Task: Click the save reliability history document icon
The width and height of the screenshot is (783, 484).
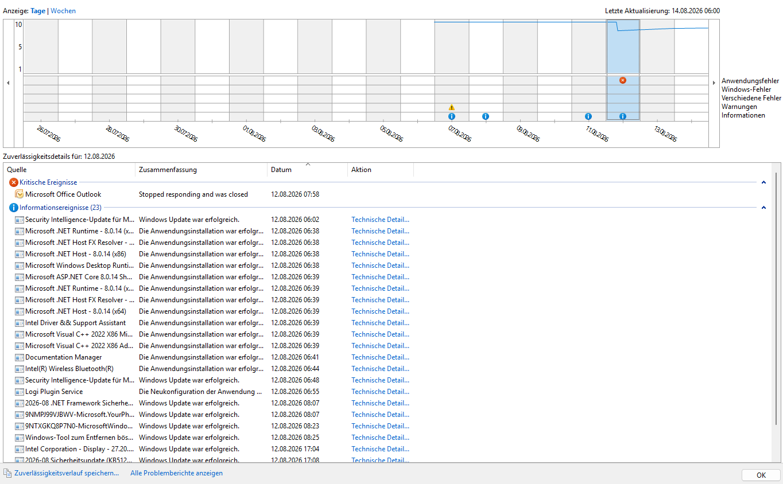Action: 7,473
